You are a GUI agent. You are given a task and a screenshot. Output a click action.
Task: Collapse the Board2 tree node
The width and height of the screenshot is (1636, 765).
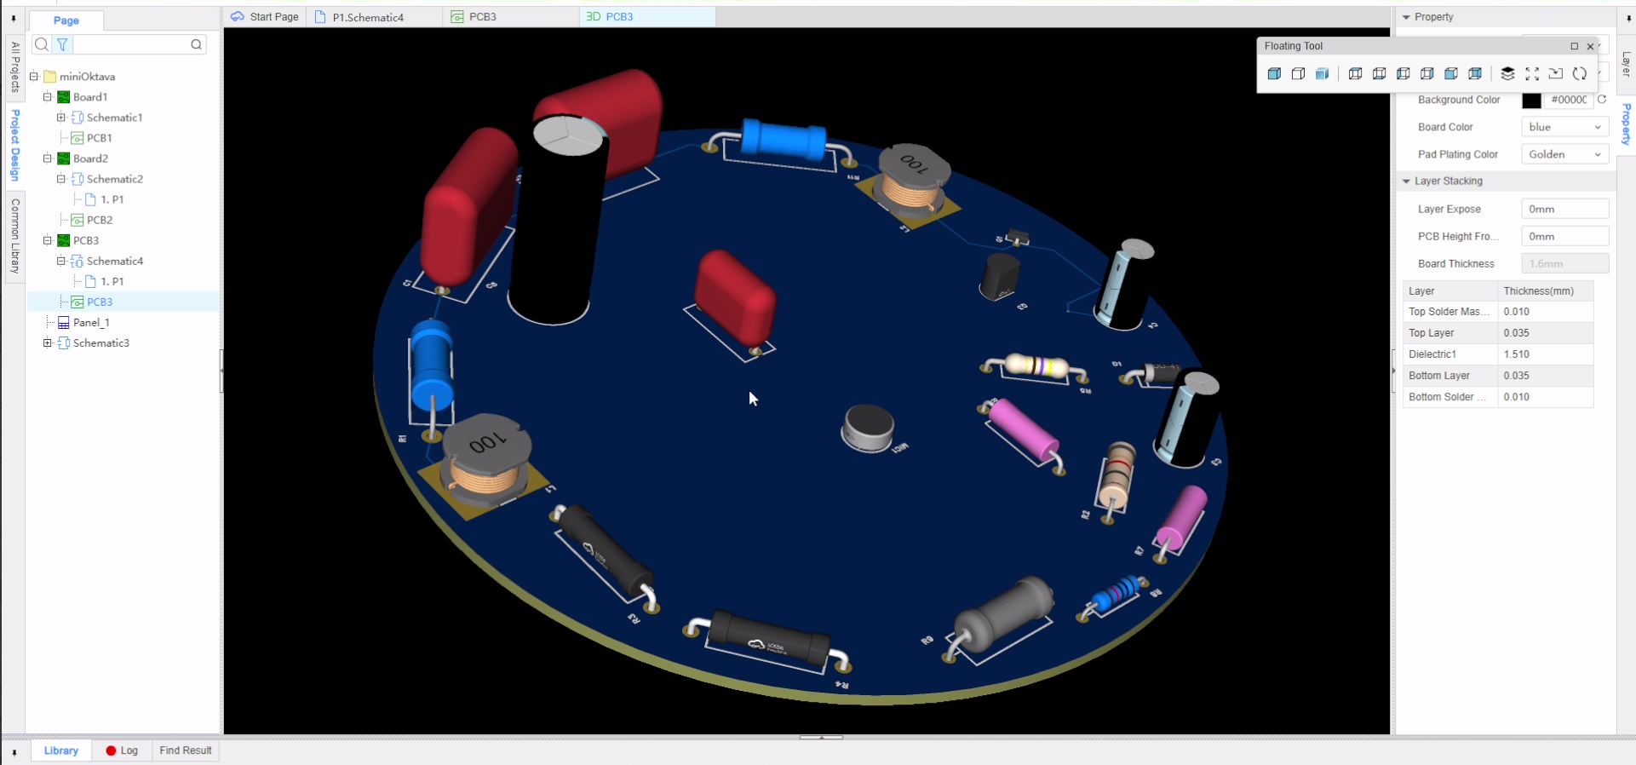point(48,158)
